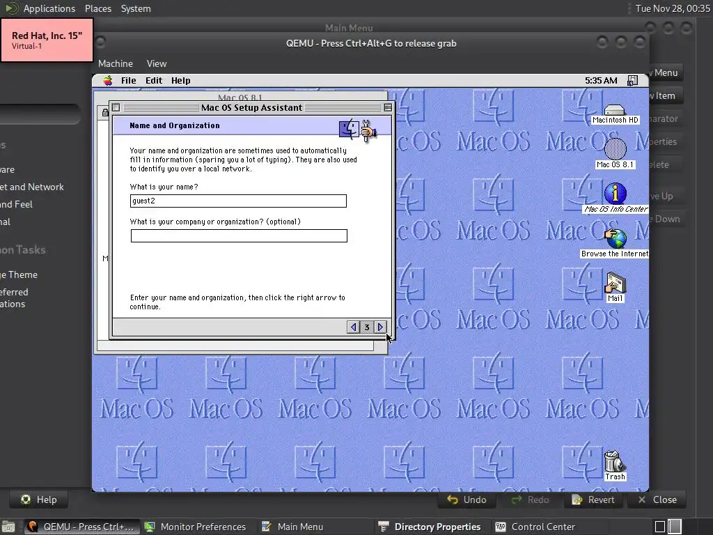This screenshot has height=535, width=713.
Task: Click the Close button at bottom right
Action: click(x=657, y=499)
